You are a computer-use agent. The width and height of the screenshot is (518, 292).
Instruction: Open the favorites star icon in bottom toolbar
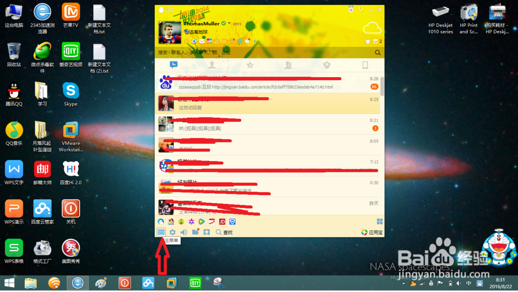click(x=207, y=233)
